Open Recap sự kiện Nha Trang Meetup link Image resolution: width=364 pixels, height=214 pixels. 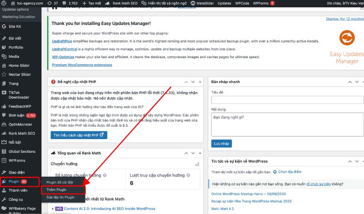tap(251, 201)
